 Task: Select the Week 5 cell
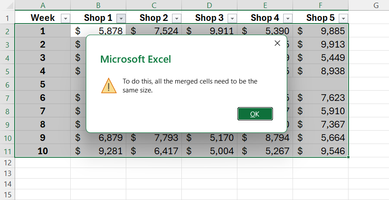click(x=43, y=84)
